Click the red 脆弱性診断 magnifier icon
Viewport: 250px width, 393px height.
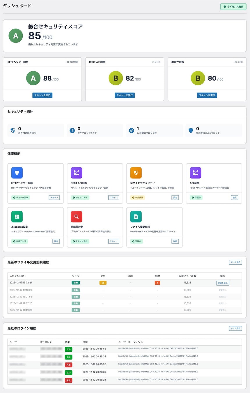tap(77, 217)
